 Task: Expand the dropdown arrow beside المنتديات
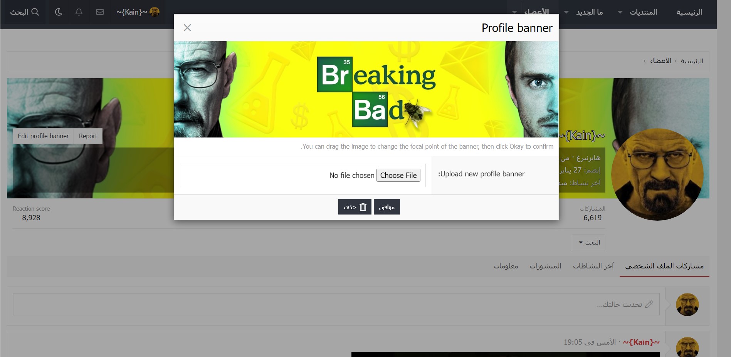point(620,12)
